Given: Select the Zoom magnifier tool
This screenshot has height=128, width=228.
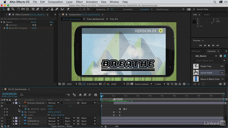Looking at the screenshot, I should [x=13, y=9].
